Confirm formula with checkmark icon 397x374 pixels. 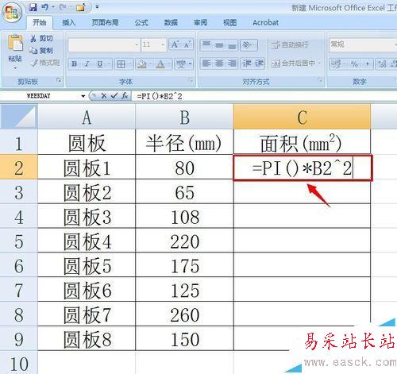(114, 96)
